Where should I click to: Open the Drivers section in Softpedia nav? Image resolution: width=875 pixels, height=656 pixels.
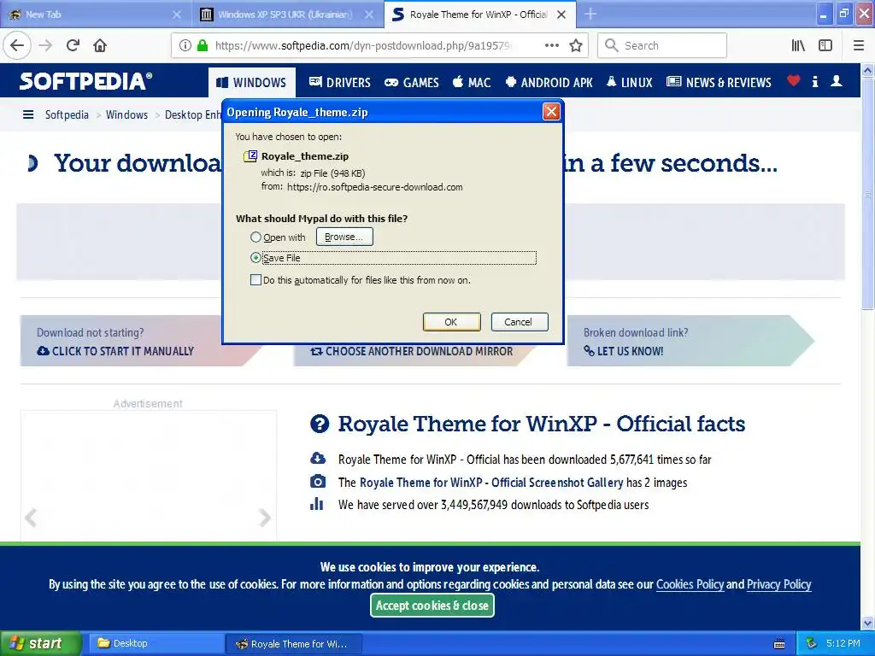click(339, 83)
